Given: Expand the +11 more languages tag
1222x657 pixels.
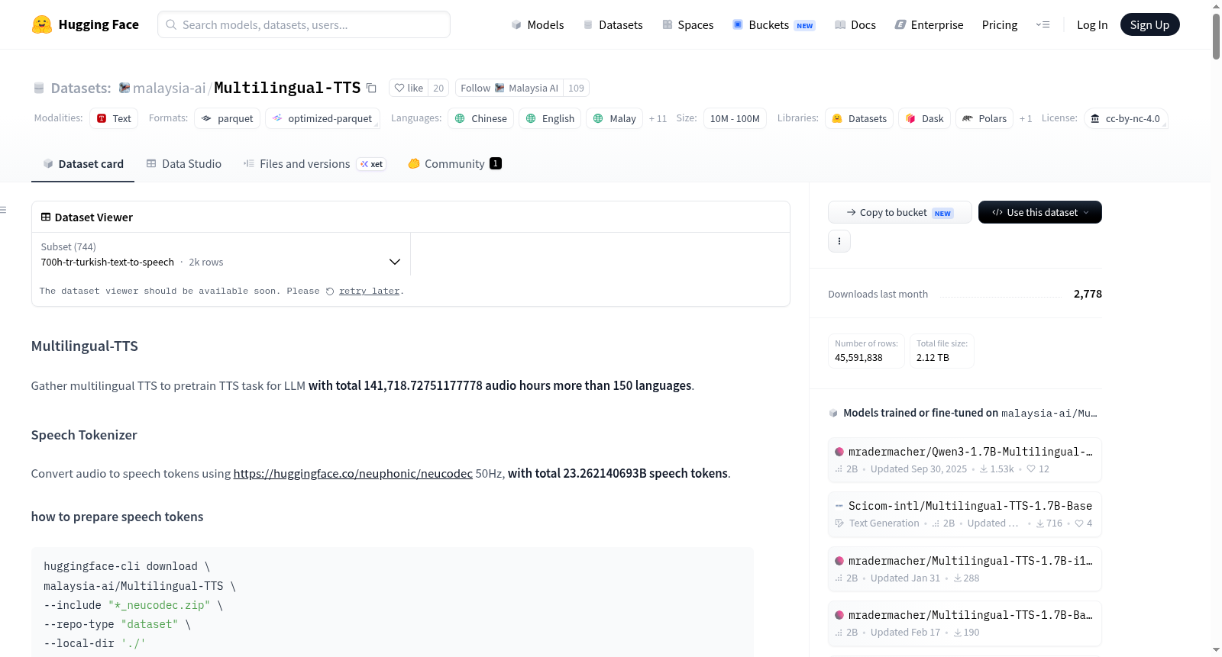Looking at the screenshot, I should 658,118.
